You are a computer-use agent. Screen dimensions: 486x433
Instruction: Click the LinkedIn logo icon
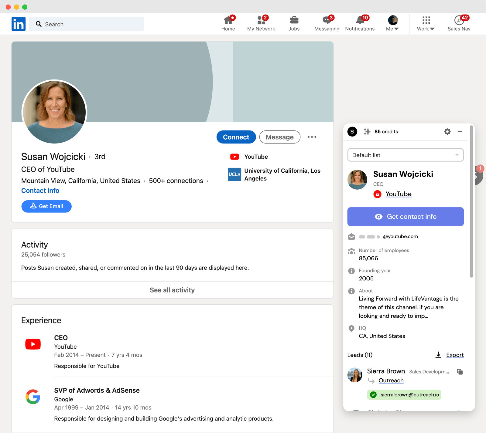coord(19,24)
